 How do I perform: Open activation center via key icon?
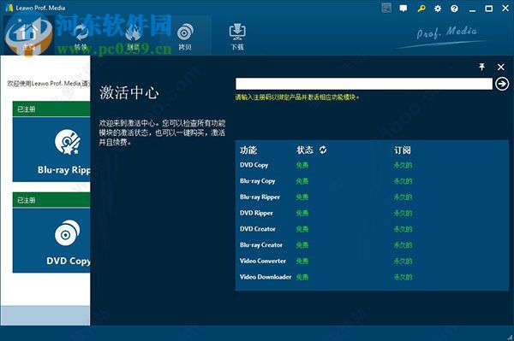coord(421,9)
